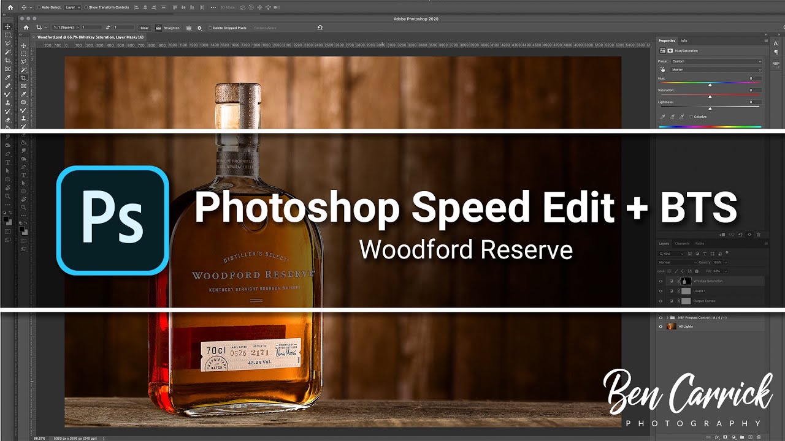Image resolution: width=785 pixels, height=441 pixels.
Task: Click the Home icon in the crop options bar
Action: click(x=26, y=28)
